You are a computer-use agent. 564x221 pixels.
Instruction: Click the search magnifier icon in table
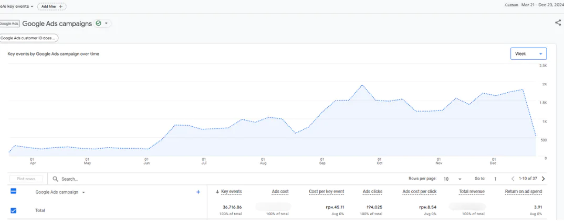coord(55,179)
